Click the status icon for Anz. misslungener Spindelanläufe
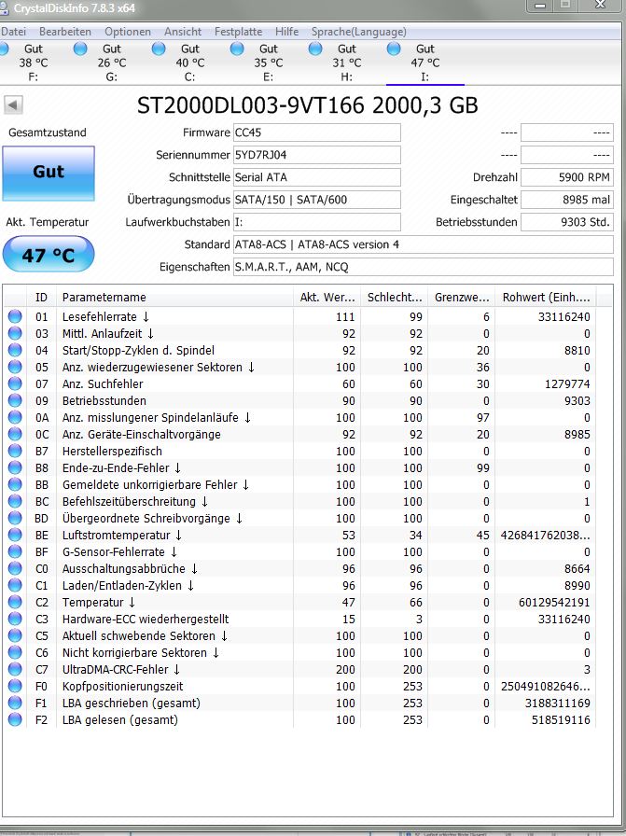 (15, 417)
